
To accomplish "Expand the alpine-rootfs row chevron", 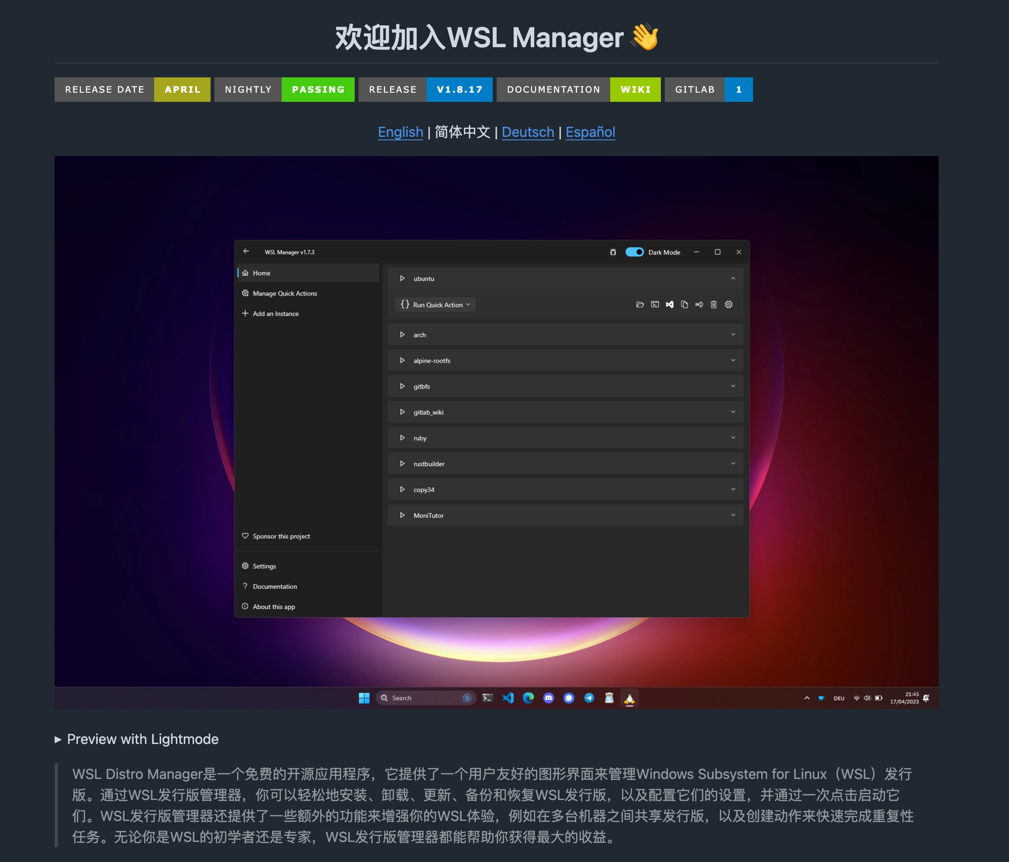I will (733, 361).
